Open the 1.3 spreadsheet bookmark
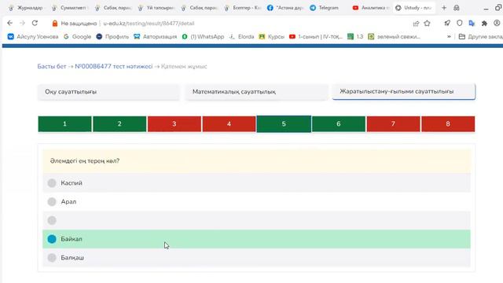Screen dimensions: 503x283 point(355,37)
